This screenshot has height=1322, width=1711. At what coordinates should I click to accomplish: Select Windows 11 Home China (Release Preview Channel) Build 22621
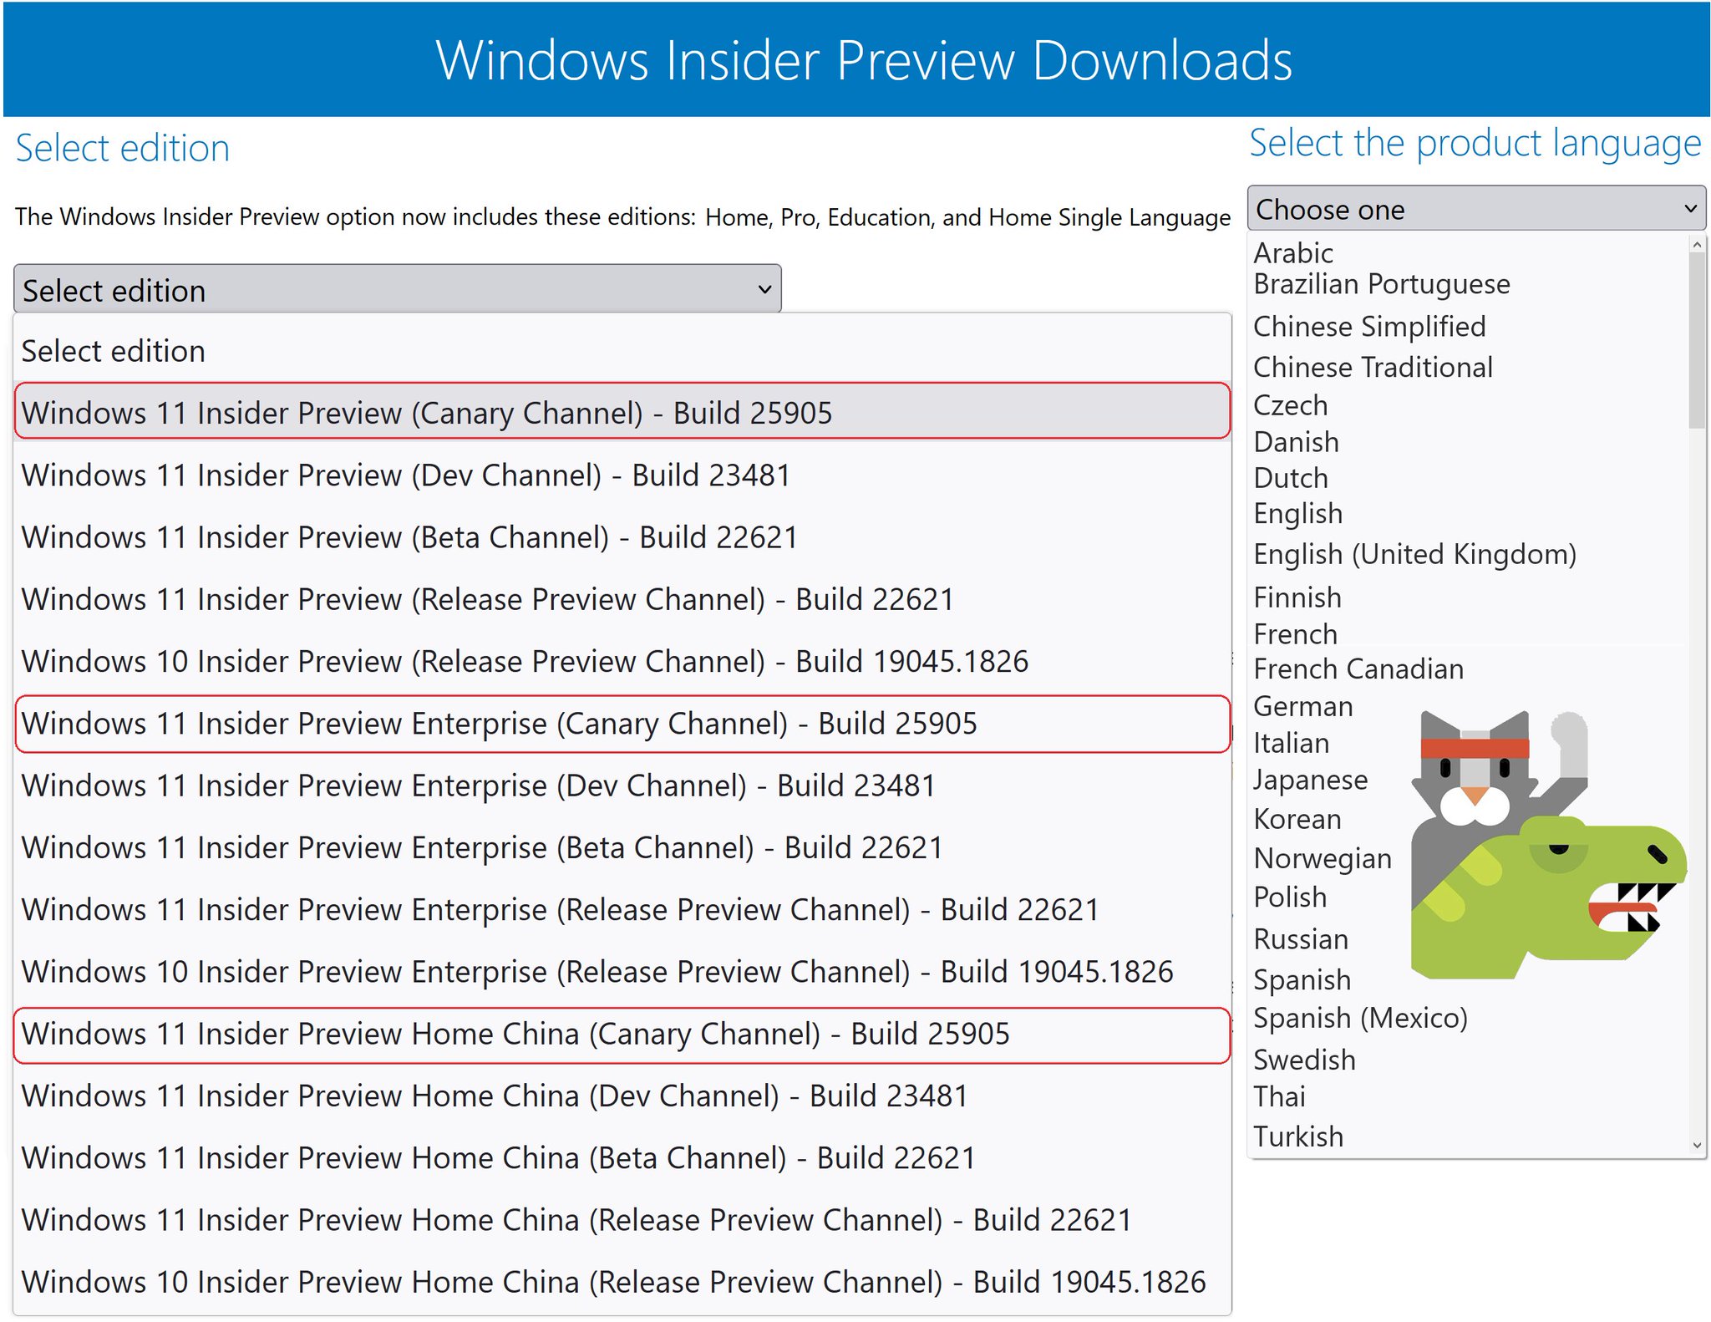coord(622,1219)
